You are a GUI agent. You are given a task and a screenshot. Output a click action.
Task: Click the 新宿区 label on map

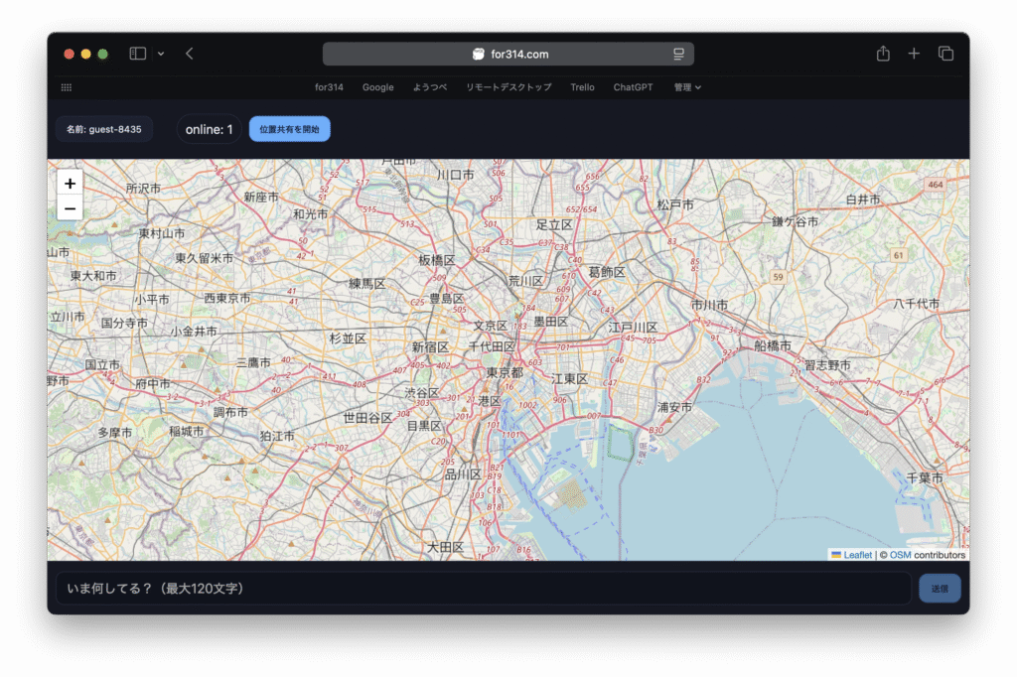pyautogui.click(x=431, y=347)
